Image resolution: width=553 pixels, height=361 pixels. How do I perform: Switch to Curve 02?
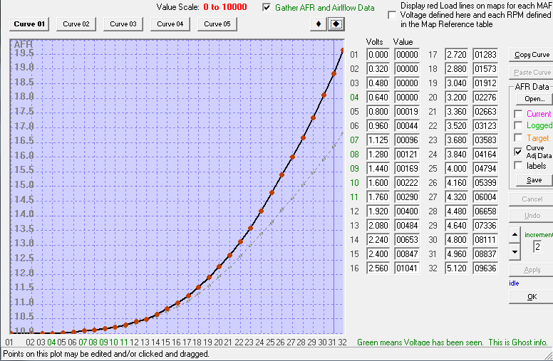coord(76,24)
